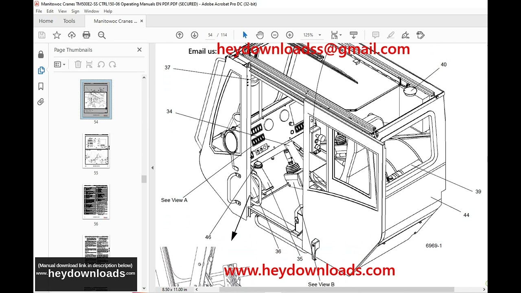The width and height of the screenshot is (521, 293).
Task: Open the Window menu
Action: 92,11
